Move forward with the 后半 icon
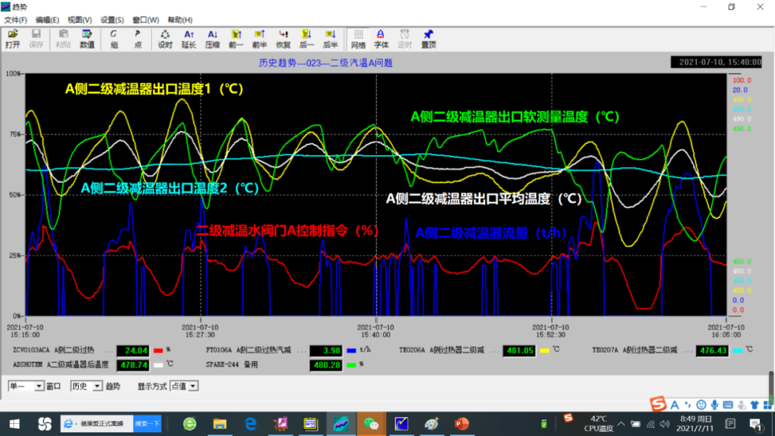 point(330,39)
